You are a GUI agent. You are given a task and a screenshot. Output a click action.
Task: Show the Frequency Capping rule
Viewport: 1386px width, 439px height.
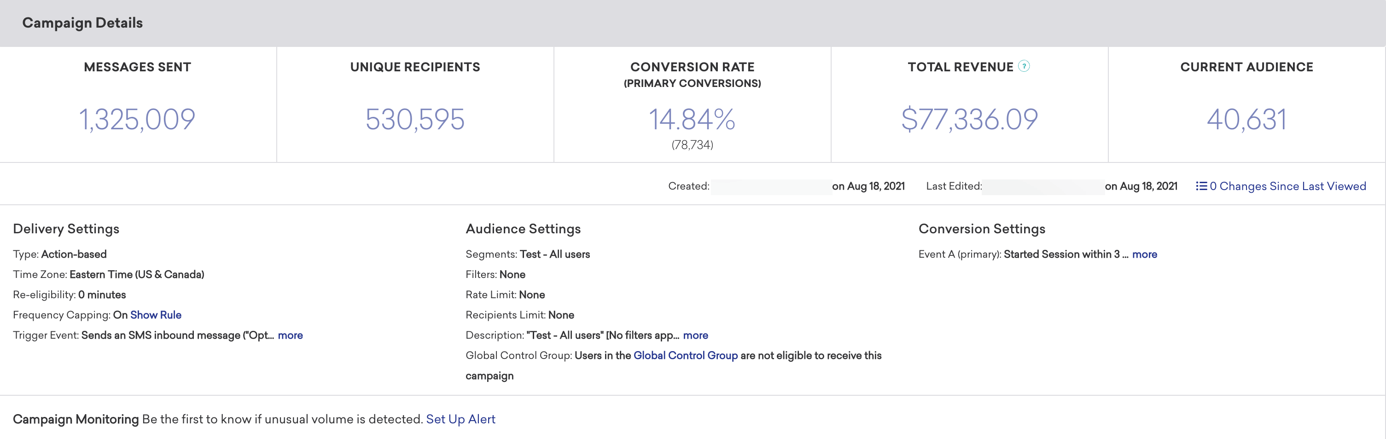(x=156, y=315)
